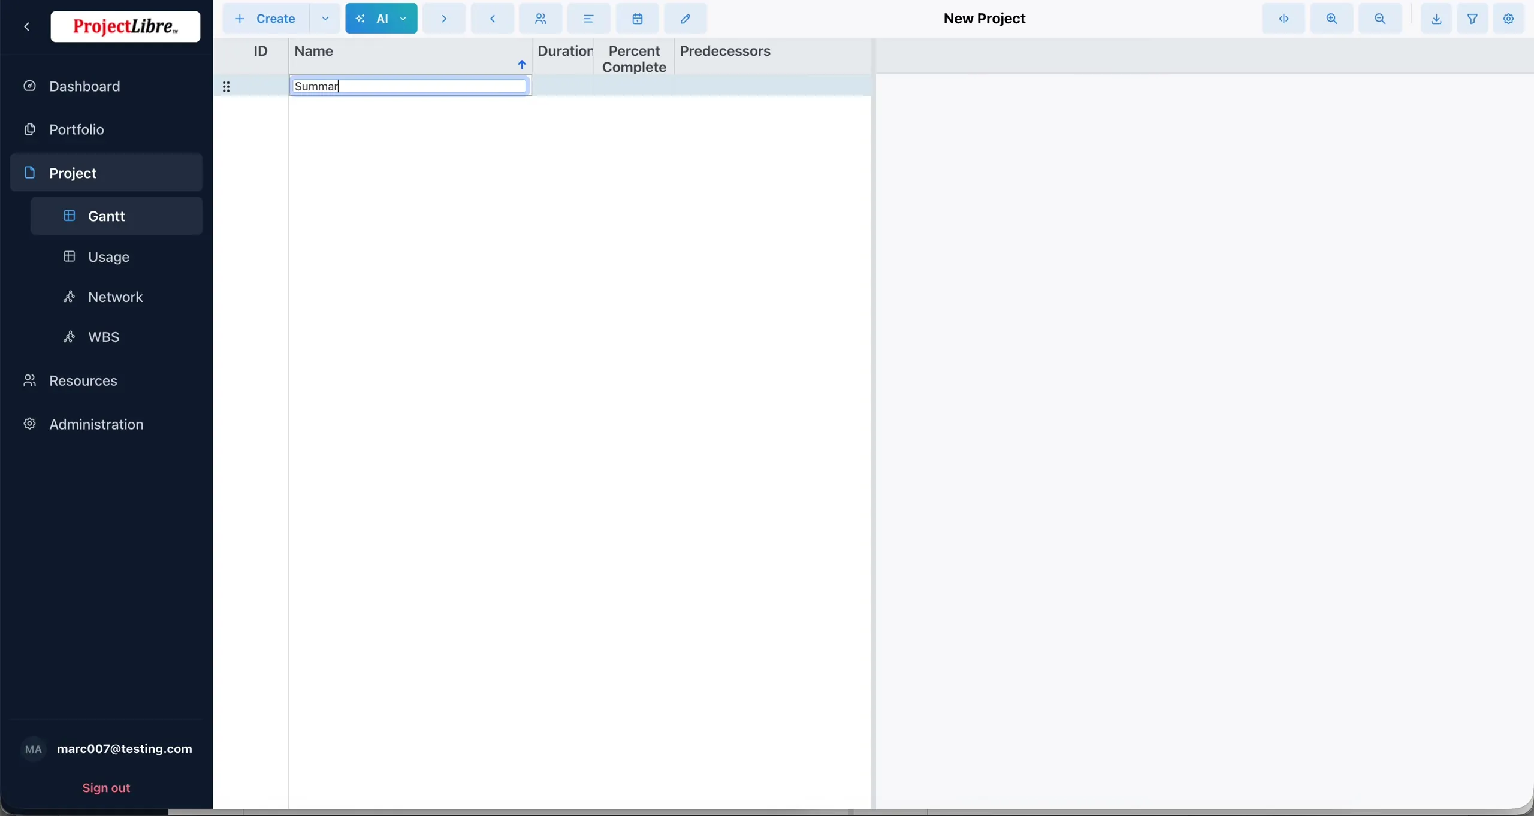
Task: Click the text align lines icon
Action: [x=588, y=19]
